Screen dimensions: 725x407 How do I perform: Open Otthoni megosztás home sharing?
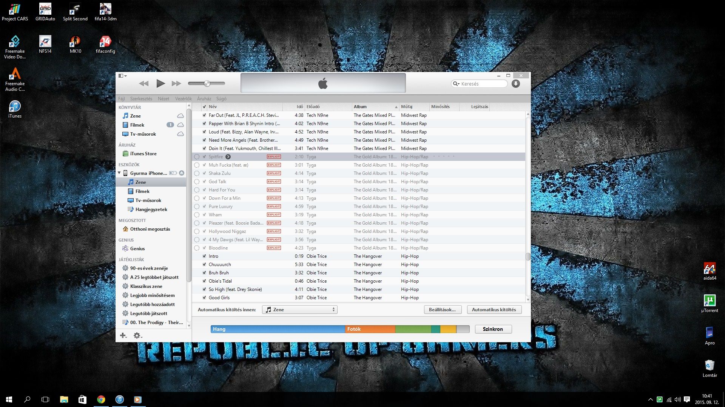click(150, 229)
